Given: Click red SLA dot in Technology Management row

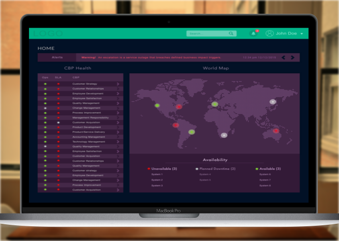Looking at the screenshot, I should [x=58, y=142].
